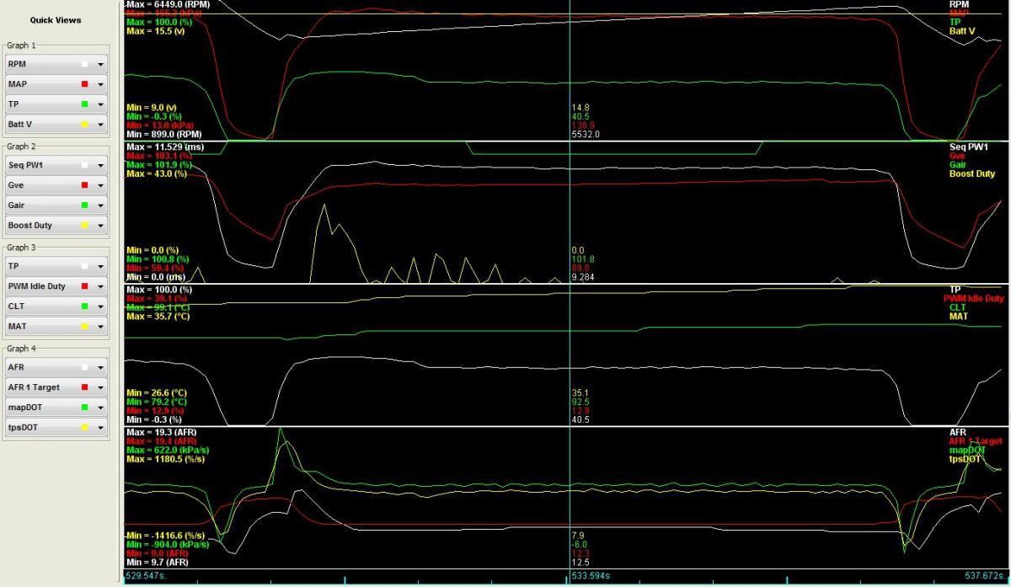Click the Graph 4 group label

21,349
